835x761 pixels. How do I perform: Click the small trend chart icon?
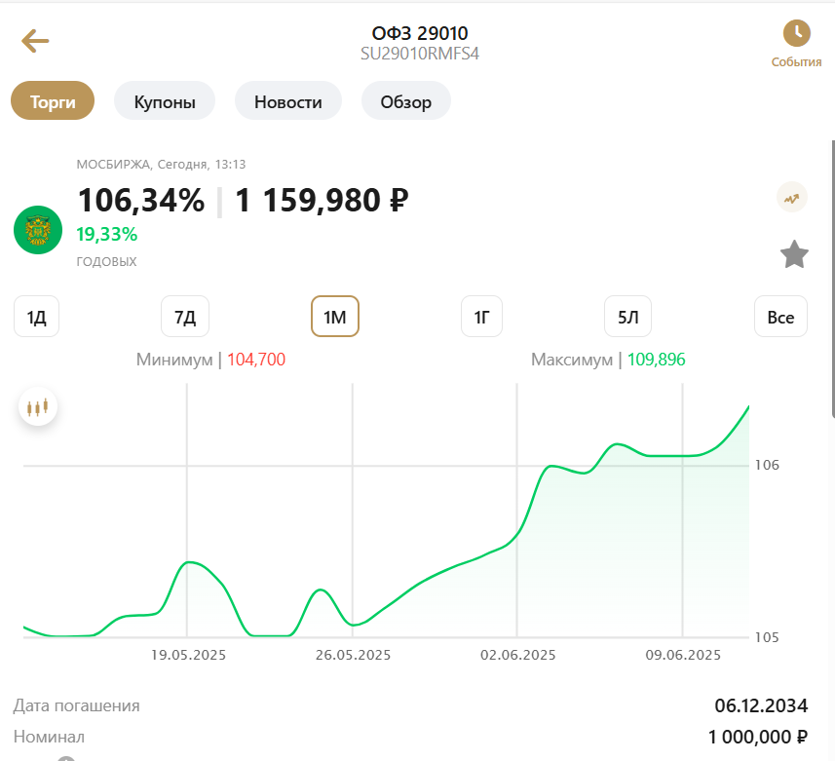(792, 198)
